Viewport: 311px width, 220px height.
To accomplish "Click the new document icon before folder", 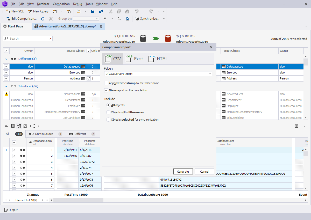I will pyautogui.click(x=69, y=11).
